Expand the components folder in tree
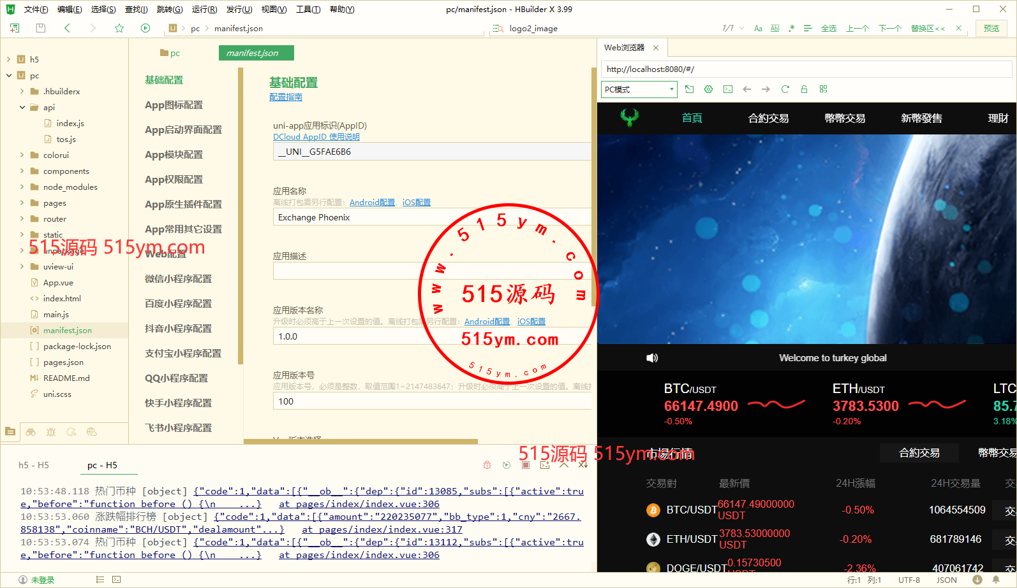The image size is (1017, 588). pos(22,171)
